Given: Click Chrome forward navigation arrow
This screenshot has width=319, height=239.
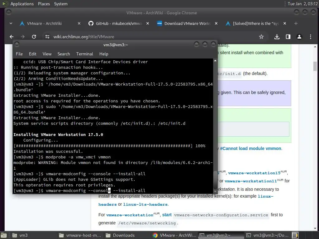Looking at the screenshot, I should coord(22,37).
